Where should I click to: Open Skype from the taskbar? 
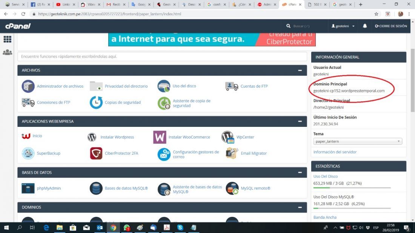click(x=180, y=228)
